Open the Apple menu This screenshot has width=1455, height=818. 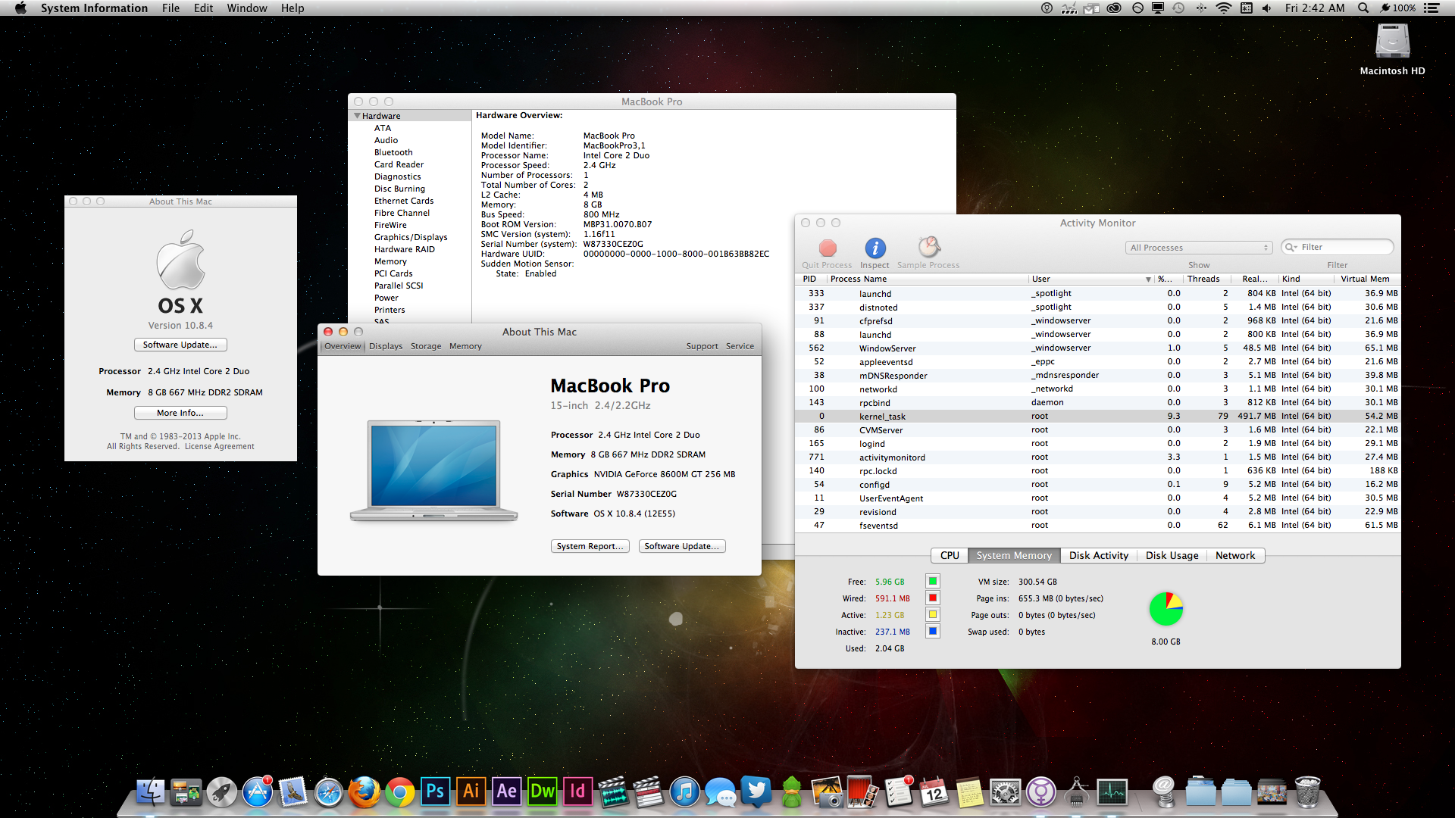tap(20, 8)
